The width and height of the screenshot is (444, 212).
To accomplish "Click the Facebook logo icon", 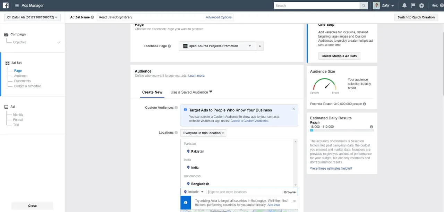I will (6, 6).
